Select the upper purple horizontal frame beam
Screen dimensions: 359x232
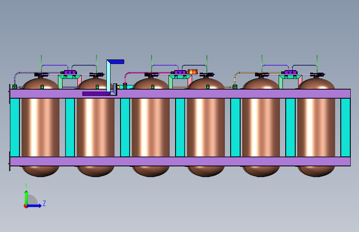pyautogui.click(x=180, y=94)
